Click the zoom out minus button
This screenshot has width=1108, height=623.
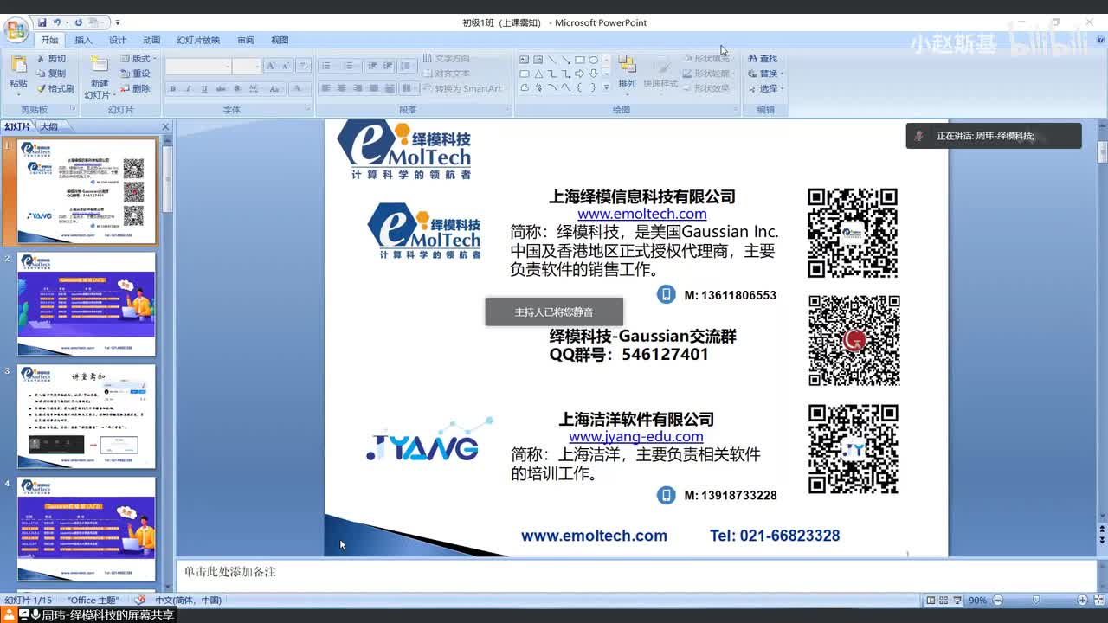[x=997, y=600]
